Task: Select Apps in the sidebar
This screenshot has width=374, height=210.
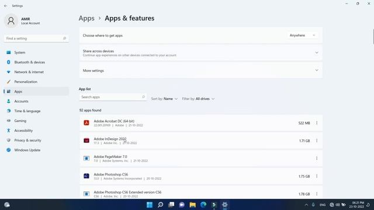Action: coord(36,92)
